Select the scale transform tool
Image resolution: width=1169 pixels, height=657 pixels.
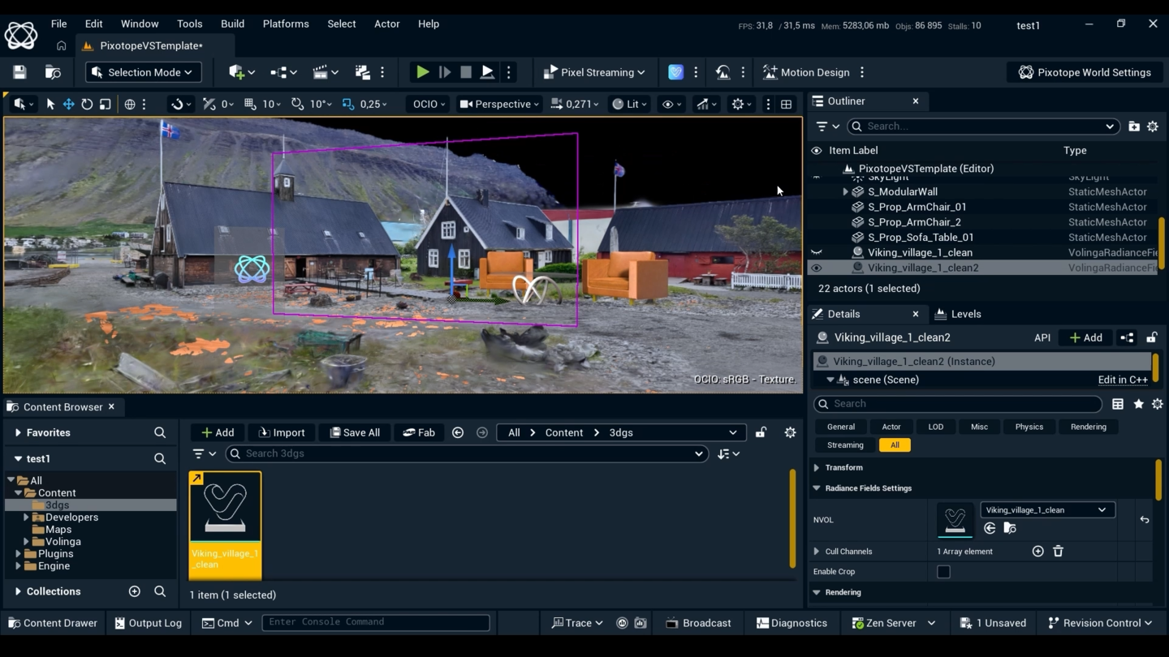(105, 104)
